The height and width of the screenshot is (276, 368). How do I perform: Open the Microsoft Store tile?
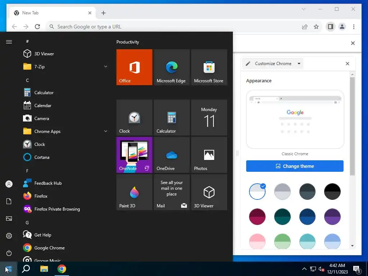pos(209,67)
